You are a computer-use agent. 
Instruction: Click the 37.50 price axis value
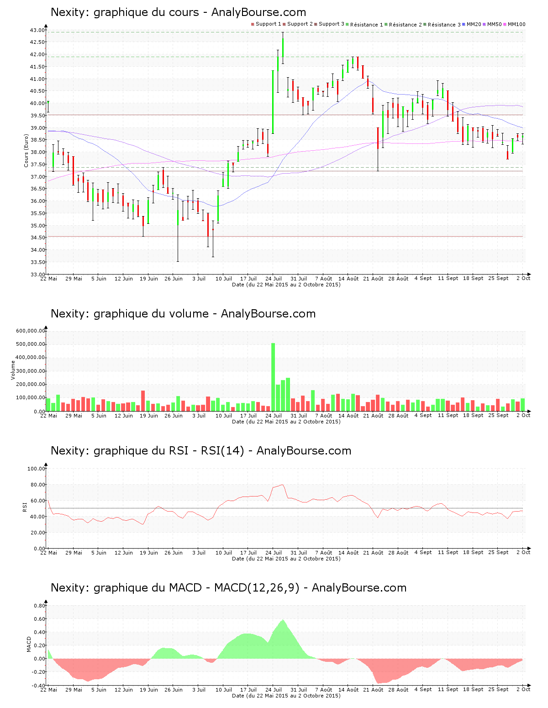click(x=37, y=164)
